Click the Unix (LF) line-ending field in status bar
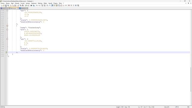Image resolution: width=192 pixels, height=108 pixels. [167, 107]
